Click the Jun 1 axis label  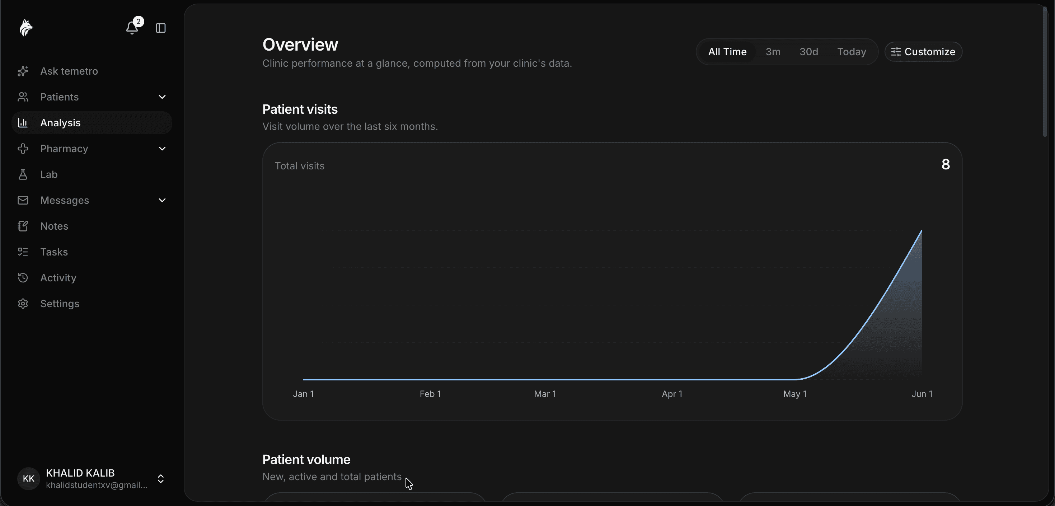pyautogui.click(x=922, y=394)
